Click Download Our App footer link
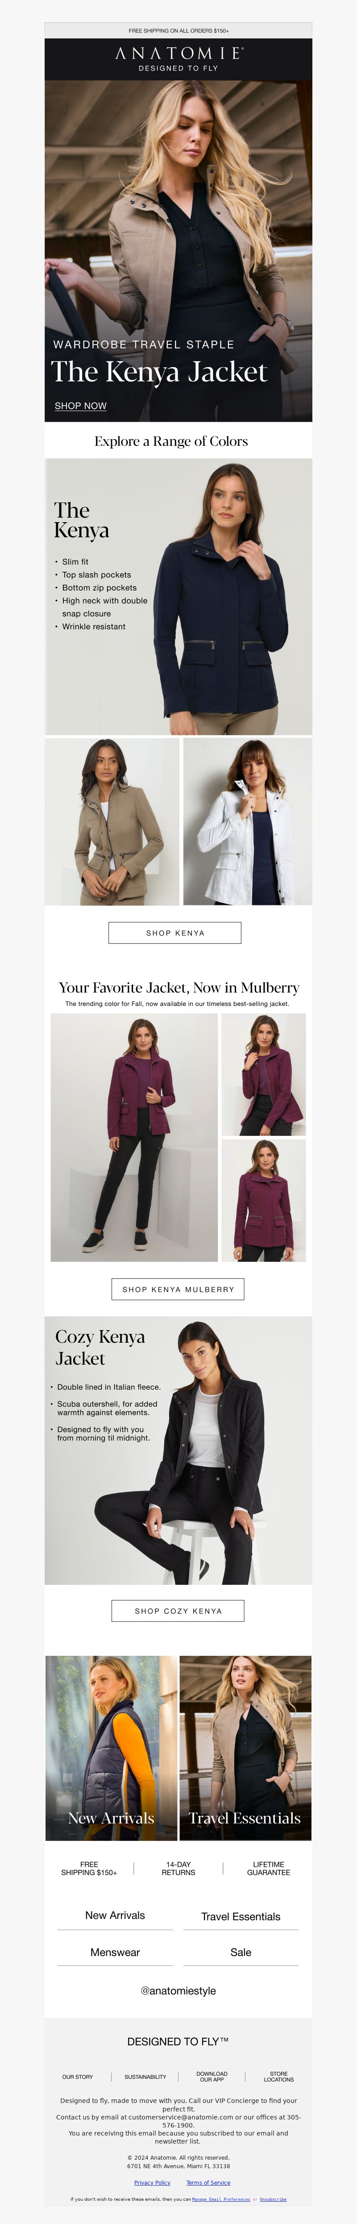This screenshot has height=2224, width=357. coord(211,2076)
